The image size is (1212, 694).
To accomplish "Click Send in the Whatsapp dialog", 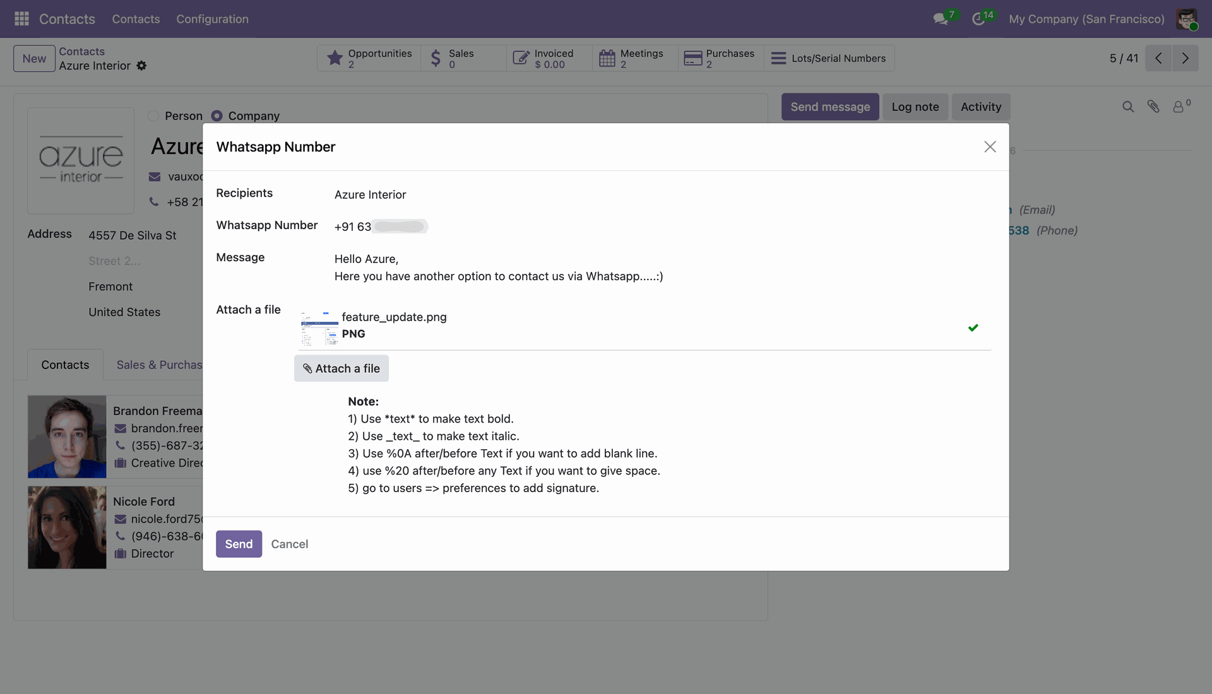I will pos(239,544).
